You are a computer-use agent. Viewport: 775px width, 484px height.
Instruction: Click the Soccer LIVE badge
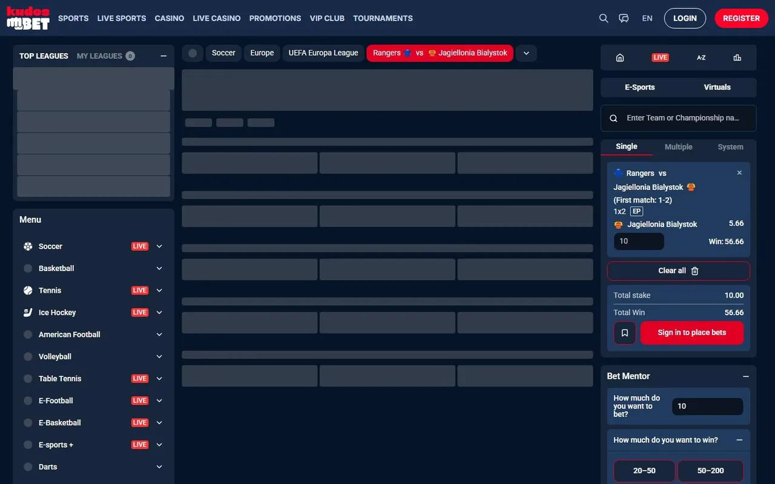coord(140,246)
